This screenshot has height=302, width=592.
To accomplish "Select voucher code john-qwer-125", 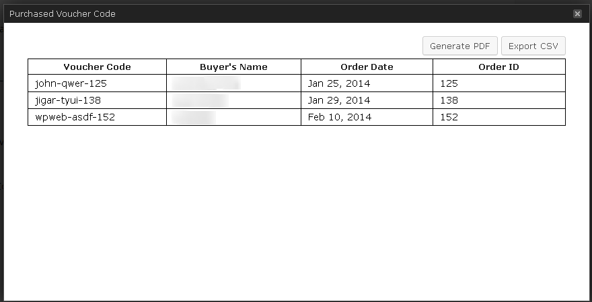I will tap(71, 83).
